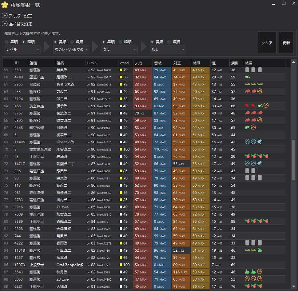Click third drum canister icon in 陽炎改 row
The height and width of the screenshot is (291, 298).
260,178
